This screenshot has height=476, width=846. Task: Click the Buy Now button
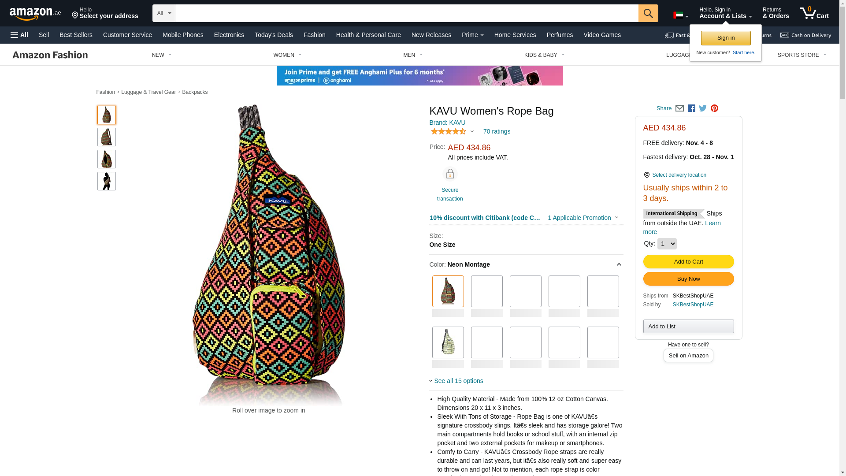[x=688, y=279]
